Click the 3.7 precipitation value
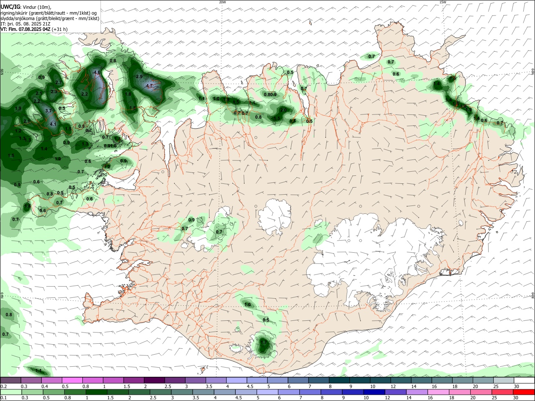Screen dimensions: 535x401 coord(48,111)
